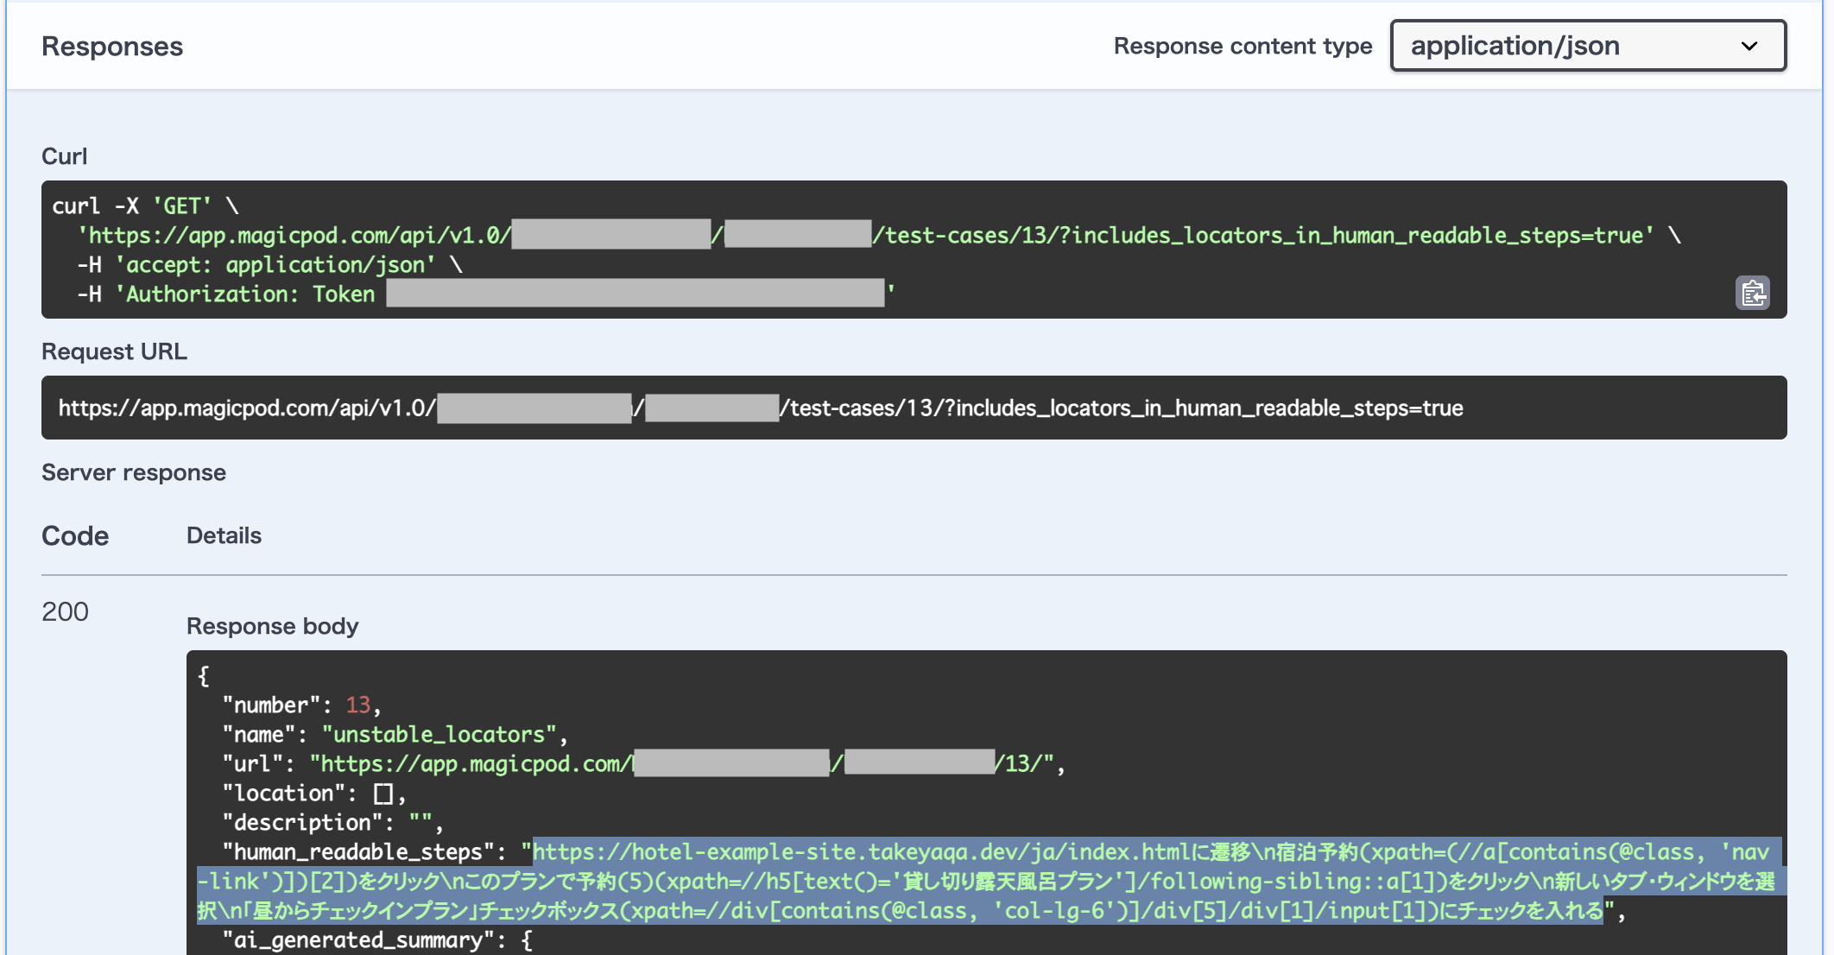Screen dimensions: 1834x955
Task: Click the "ai_generated_summary" key
Action: [357, 940]
